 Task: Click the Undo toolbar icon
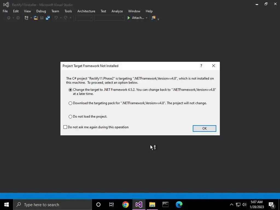tap(56, 18)
